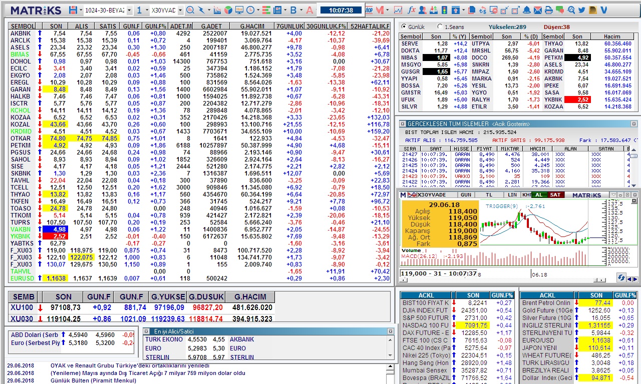
Task: Click the traffic light toolbar icon
Action: pos(444,10)
